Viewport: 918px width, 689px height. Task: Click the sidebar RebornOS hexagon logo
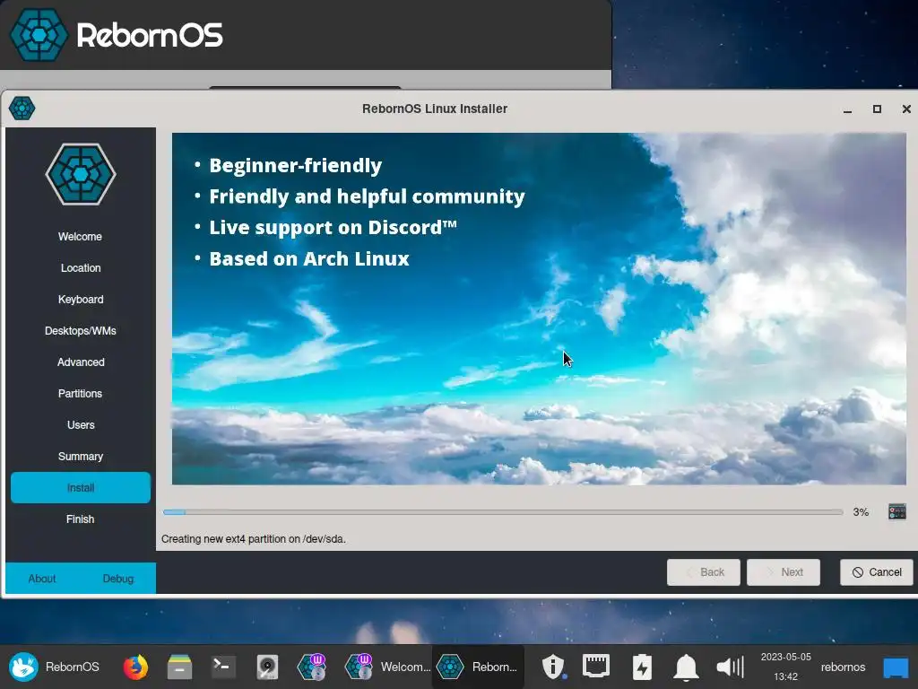[81, 175]
